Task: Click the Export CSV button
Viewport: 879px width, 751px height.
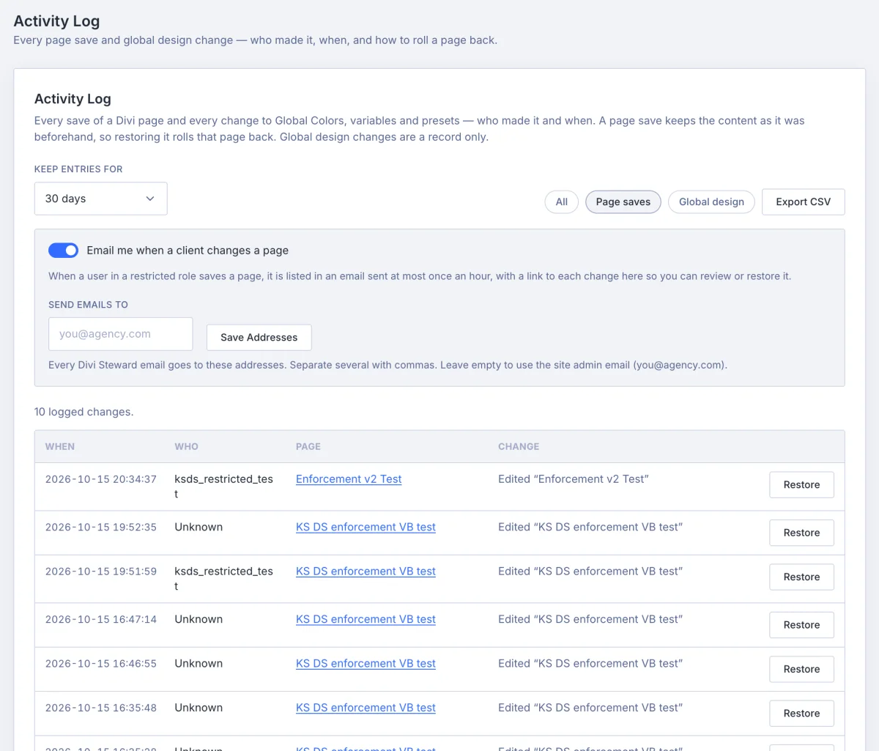Action: 804,202
